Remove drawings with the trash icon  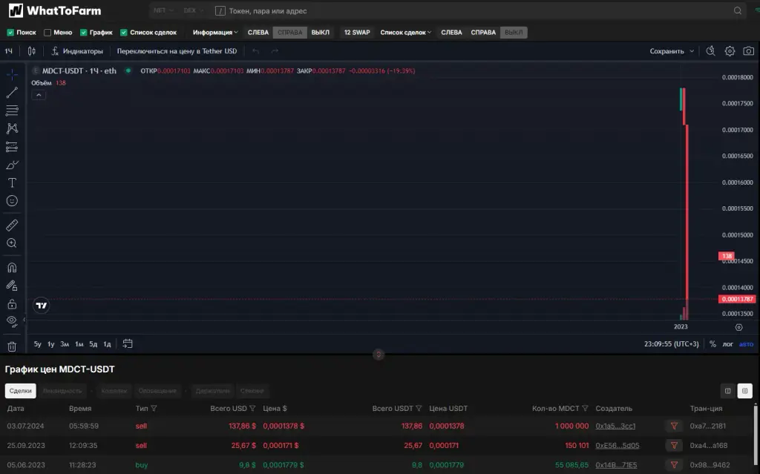point(12,346)
